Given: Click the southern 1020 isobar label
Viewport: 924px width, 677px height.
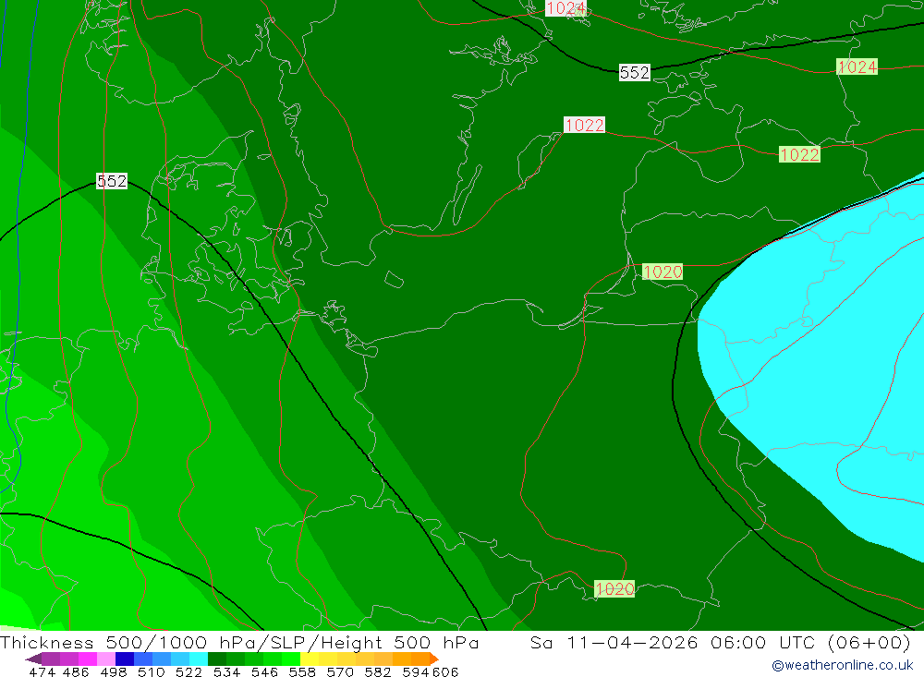Looking at the screenshot, I should pyautogui.click(x=614, y=588).
